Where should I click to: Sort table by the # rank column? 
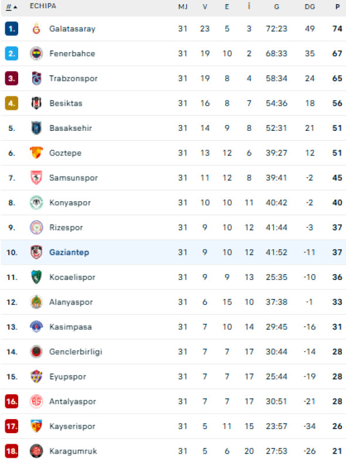click(x=12, y=6)
